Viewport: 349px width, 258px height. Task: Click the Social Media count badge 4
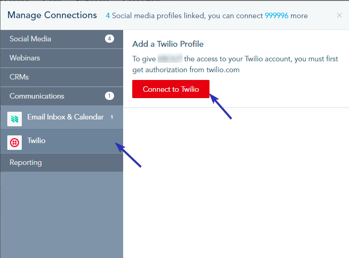tap(109, 39)
